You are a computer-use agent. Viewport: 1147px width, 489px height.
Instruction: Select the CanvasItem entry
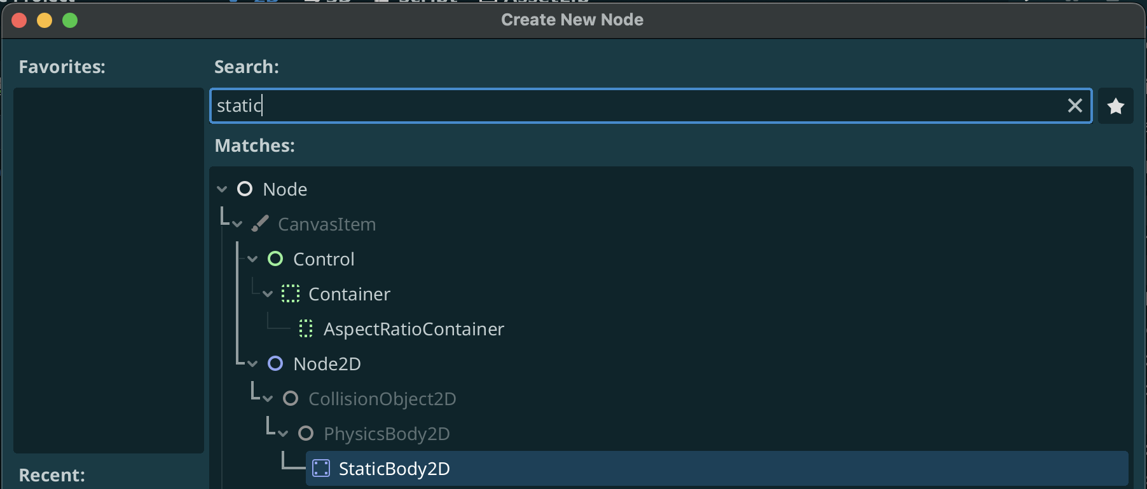(x=327, y=224)
